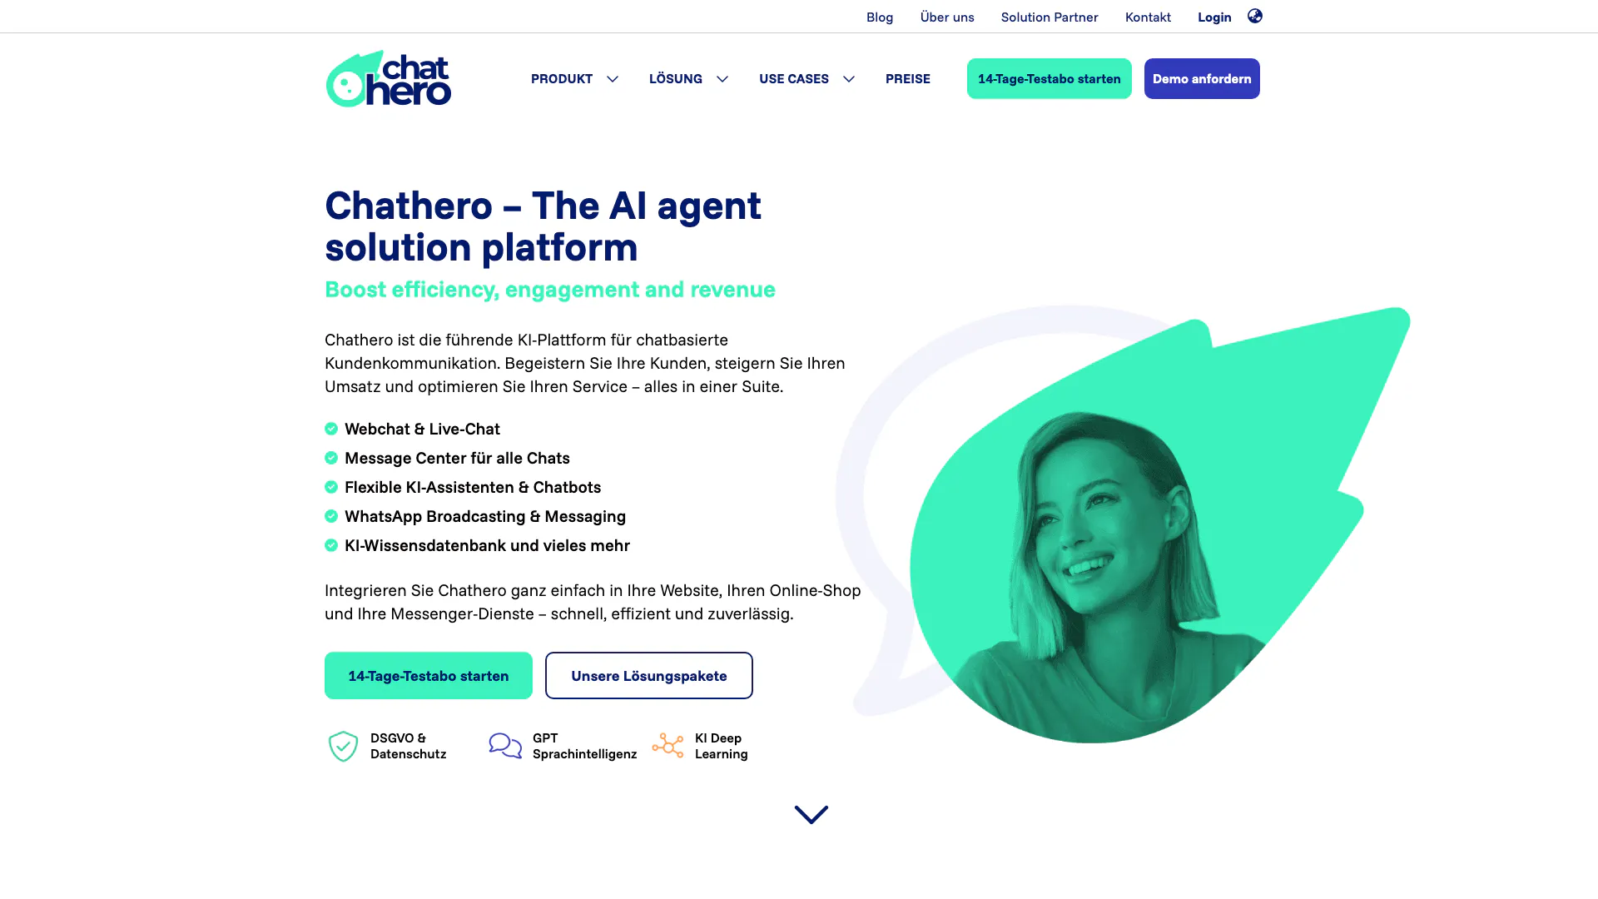
Task: Expand the PRODUKT dropdown menu
Action: coord(574,78)
